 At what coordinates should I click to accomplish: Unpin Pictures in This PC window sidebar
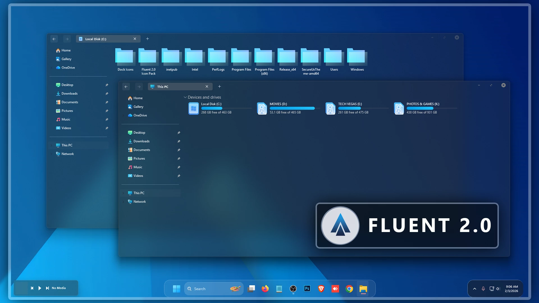coord(179,159)
